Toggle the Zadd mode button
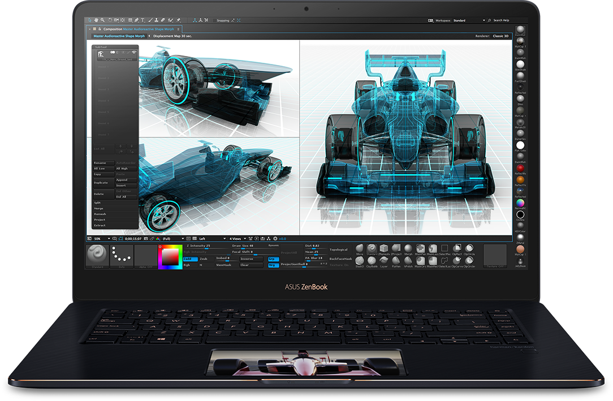613x401 pixels. pyautogui.click(x=189, y=258)
